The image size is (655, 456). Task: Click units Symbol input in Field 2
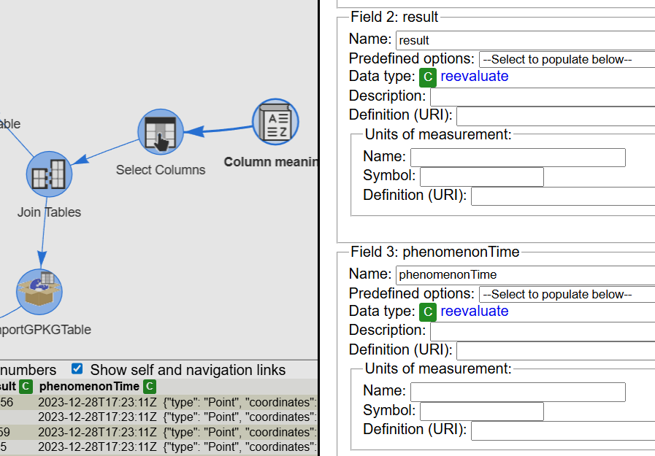[x=481, y=177]
